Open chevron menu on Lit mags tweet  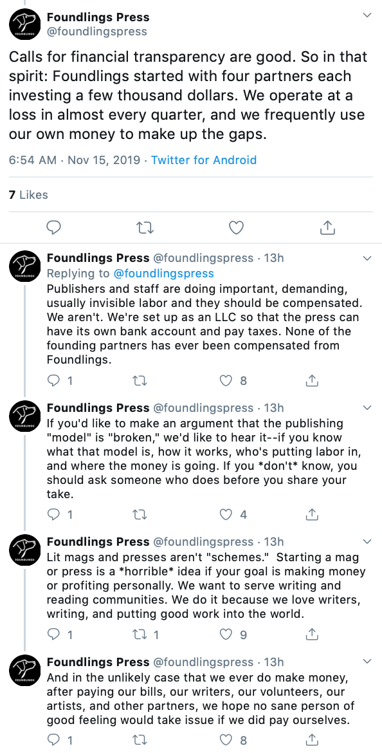pos(367,542)
